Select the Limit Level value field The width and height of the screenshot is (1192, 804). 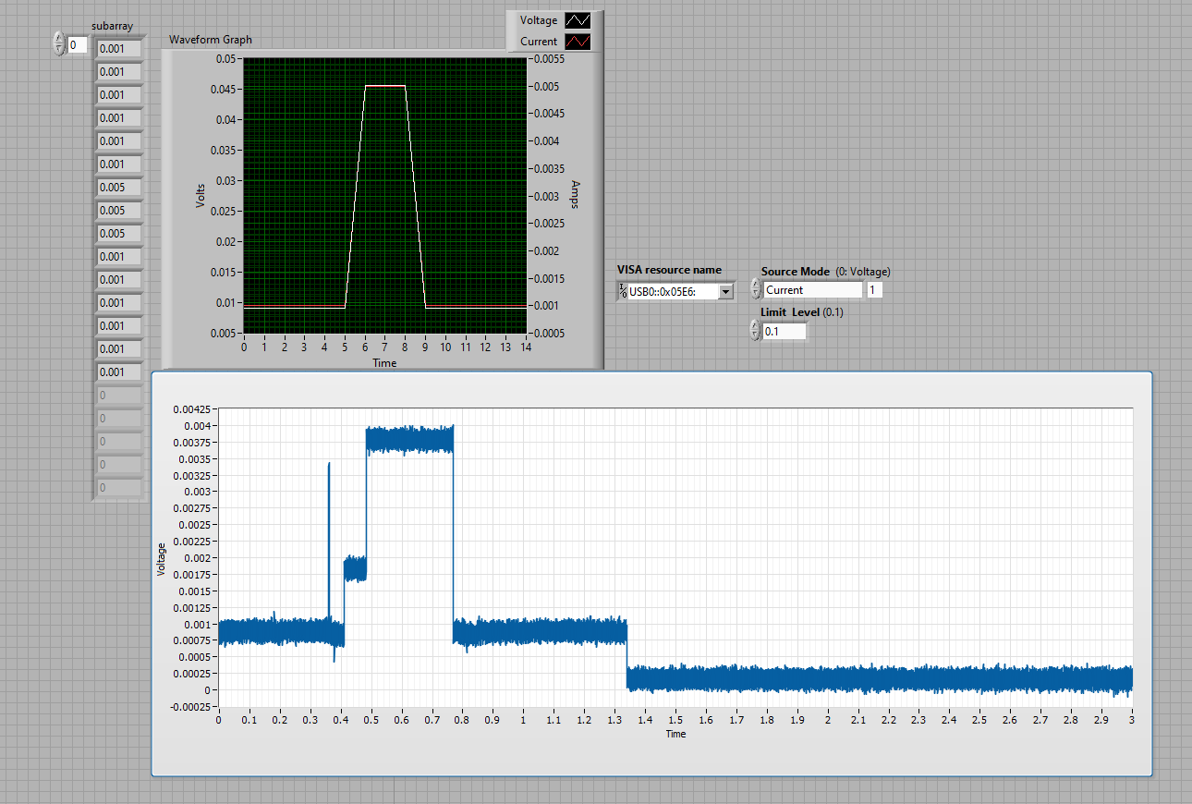785,331
